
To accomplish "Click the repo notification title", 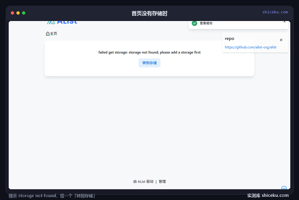I will [x=229, y=39].
